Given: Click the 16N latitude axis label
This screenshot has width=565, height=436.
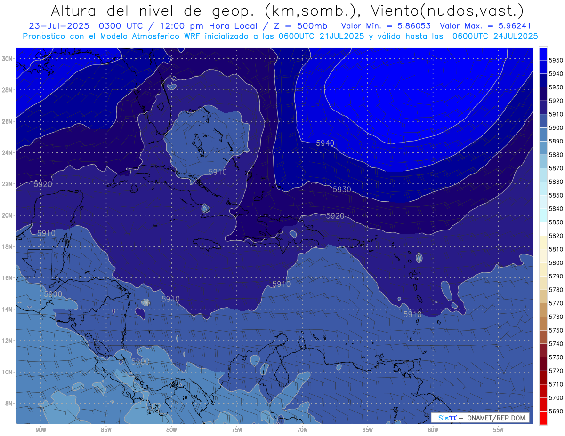Looking at the screenshot, I should coord(8,278).
